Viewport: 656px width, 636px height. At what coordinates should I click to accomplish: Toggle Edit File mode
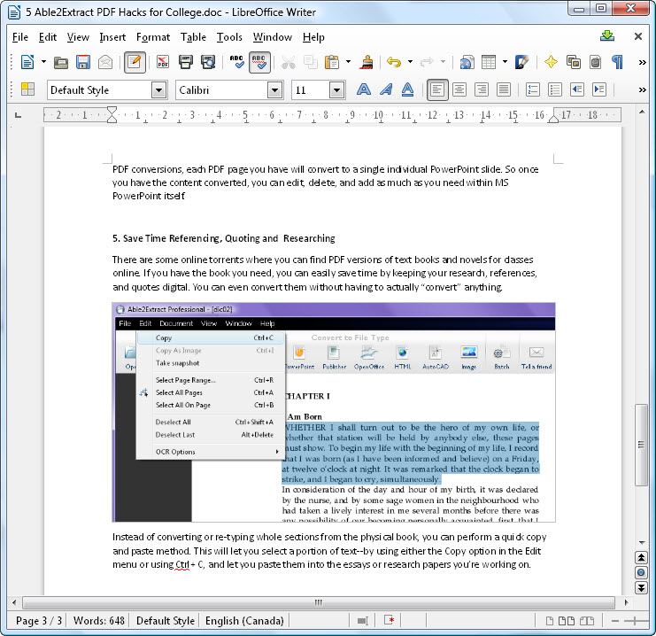coord(135,62)
